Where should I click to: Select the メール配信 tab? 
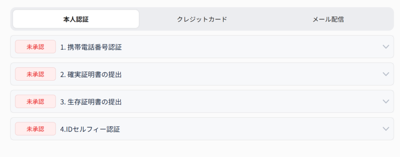pyautogui.click(x=328, y=19)
